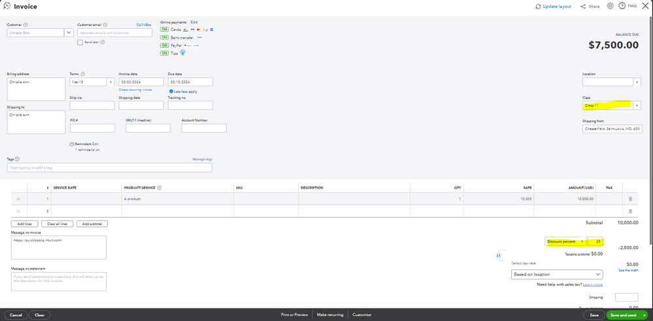
Task: Click the Clear all lines button
Action: (x=58, y=224)
